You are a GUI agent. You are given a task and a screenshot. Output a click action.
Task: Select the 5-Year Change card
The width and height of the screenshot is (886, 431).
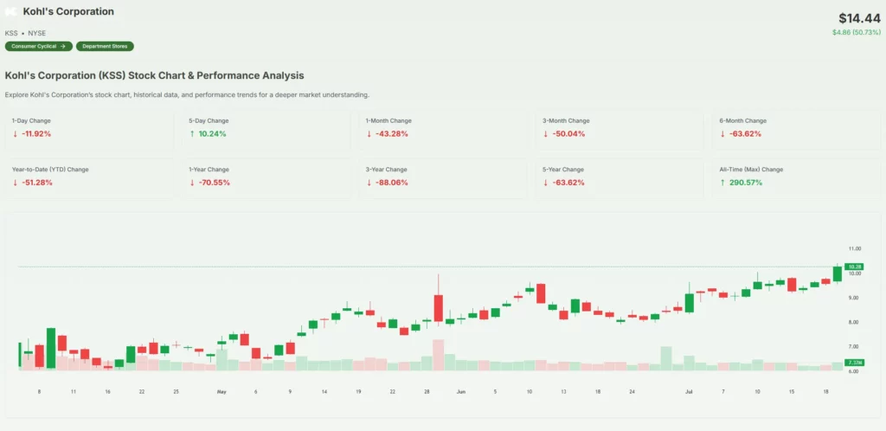pos(619,177)
